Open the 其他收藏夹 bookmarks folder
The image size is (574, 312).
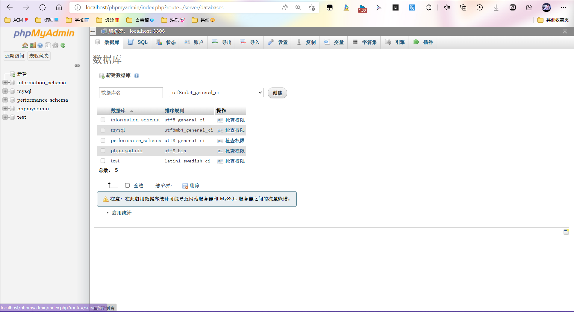553,20
